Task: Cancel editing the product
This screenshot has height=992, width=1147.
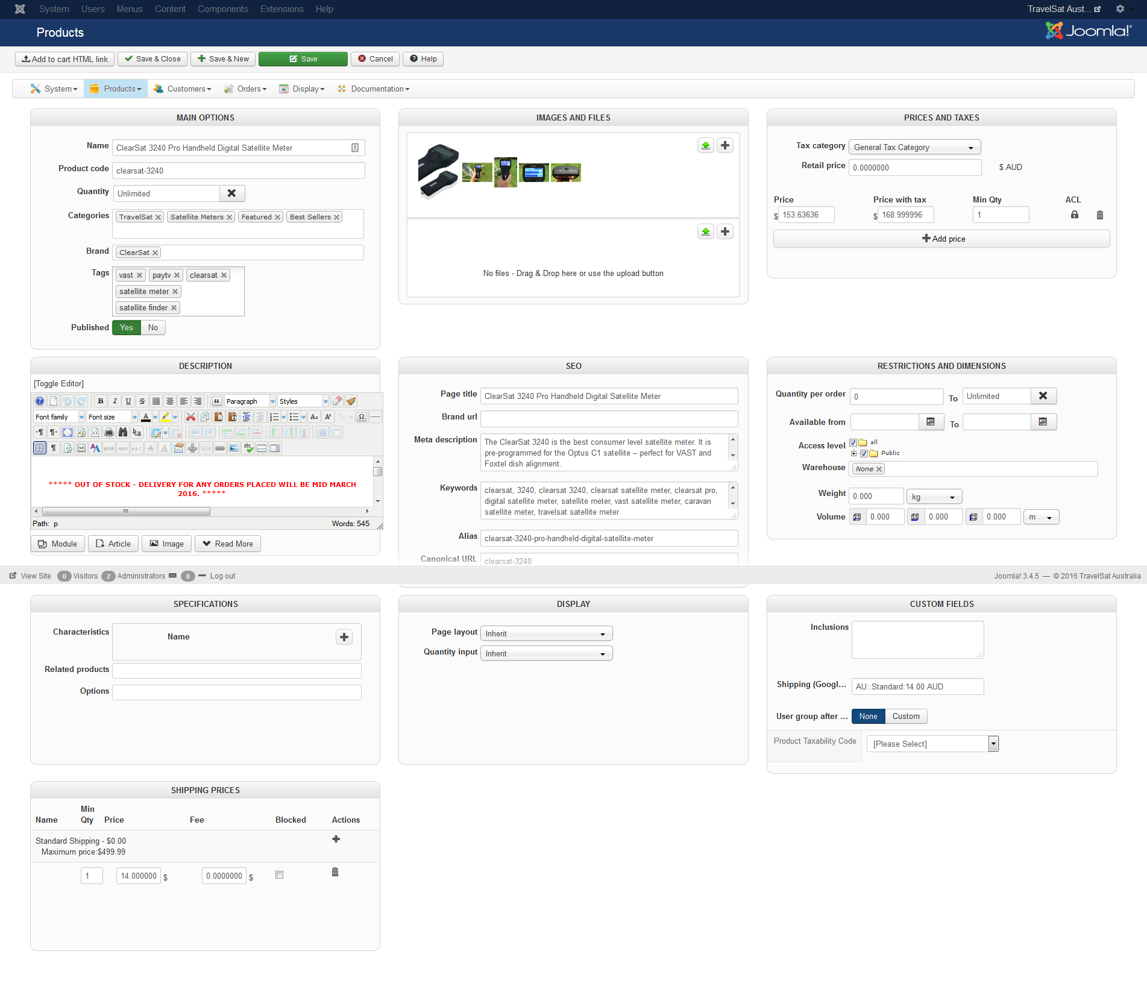Action: tap(375, 59)
